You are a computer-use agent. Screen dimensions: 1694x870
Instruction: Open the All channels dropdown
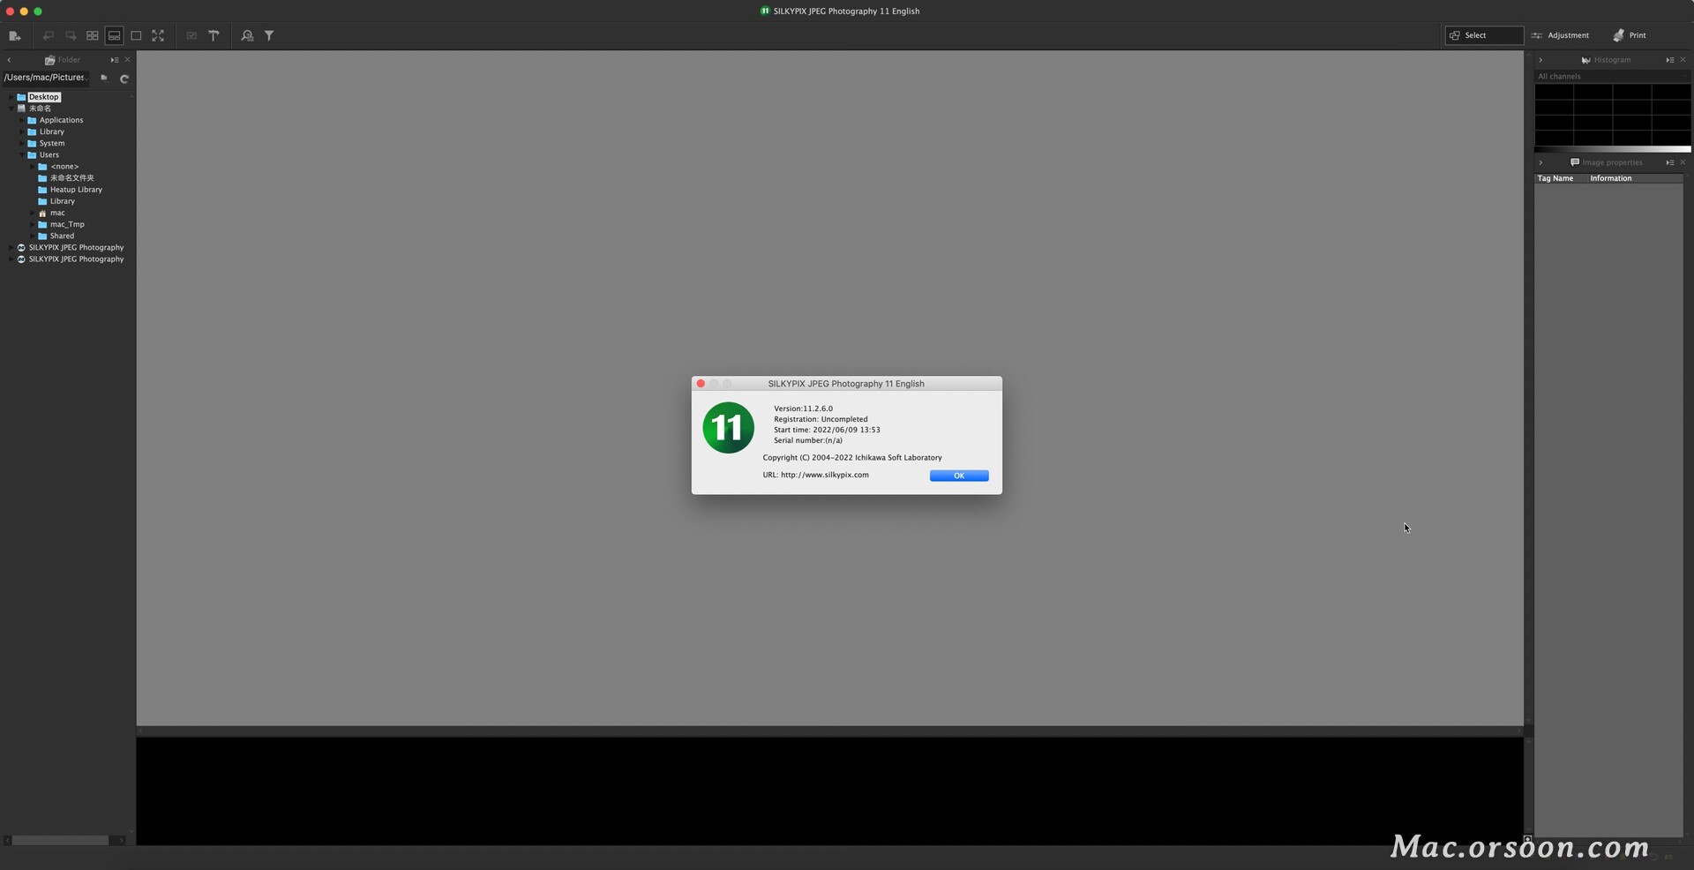[1612, 77]
